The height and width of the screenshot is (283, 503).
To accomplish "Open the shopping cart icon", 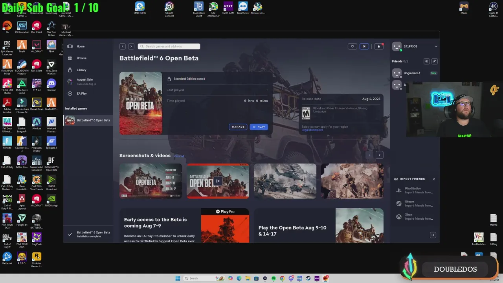I will click(364, 46).
